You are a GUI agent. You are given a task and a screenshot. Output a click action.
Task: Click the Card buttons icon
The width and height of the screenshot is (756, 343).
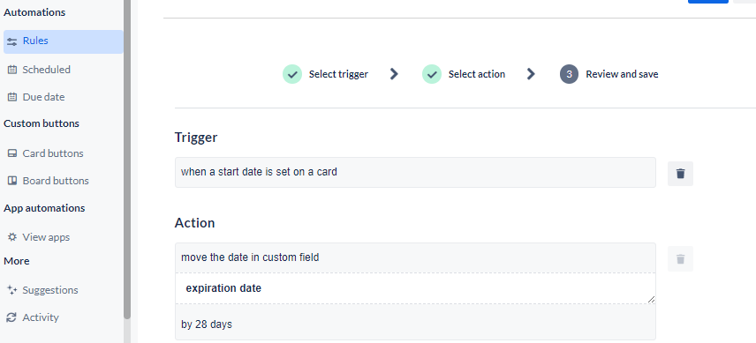(x=12, y=153)
